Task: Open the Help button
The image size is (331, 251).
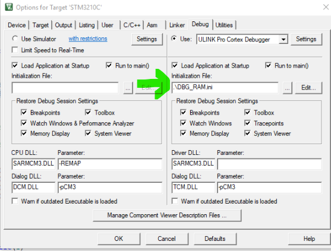Action: click(309, 239)
